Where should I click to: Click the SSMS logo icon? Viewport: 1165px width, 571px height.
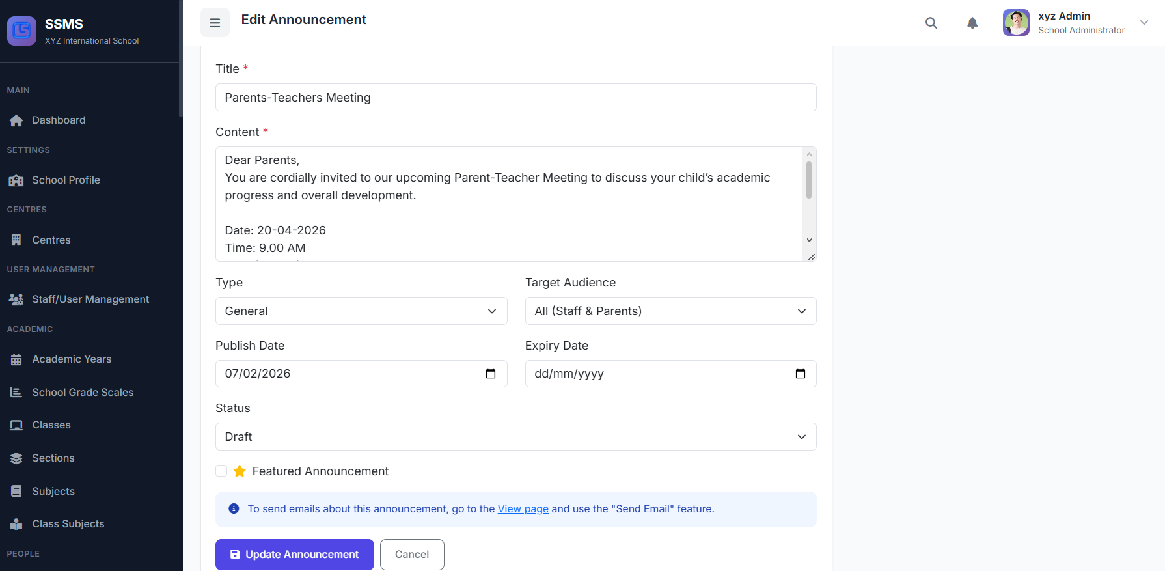(x=21, y=31)
